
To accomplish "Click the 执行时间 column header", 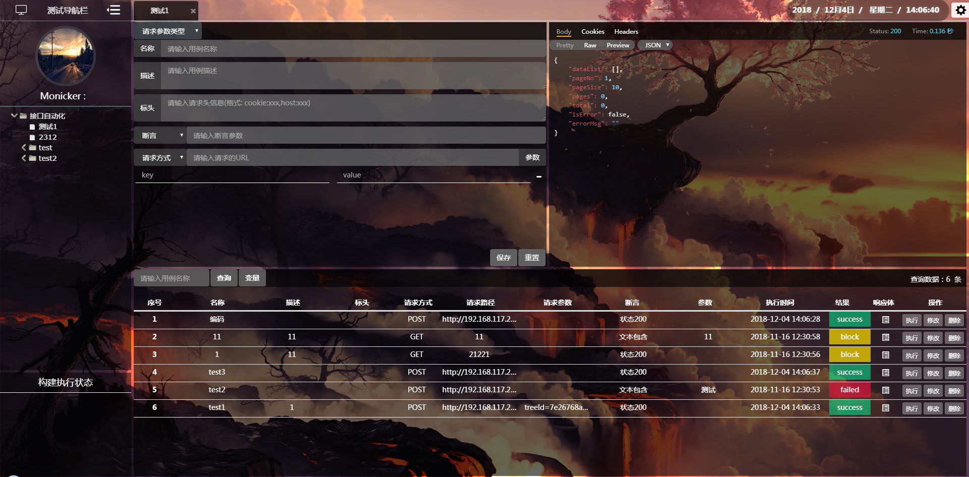I will tap(780, 303).
